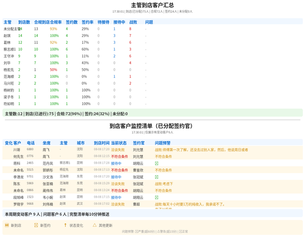Click the 新签约 legend icon
The width and height of the screenshot is (305, 245).
coord(36,225)
